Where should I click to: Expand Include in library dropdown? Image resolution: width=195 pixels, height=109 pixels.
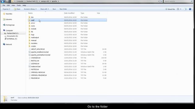(x=30, y=9)
